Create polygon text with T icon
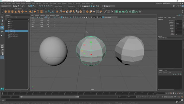Viewport: 184px width, 104px height. pos(38,12)
